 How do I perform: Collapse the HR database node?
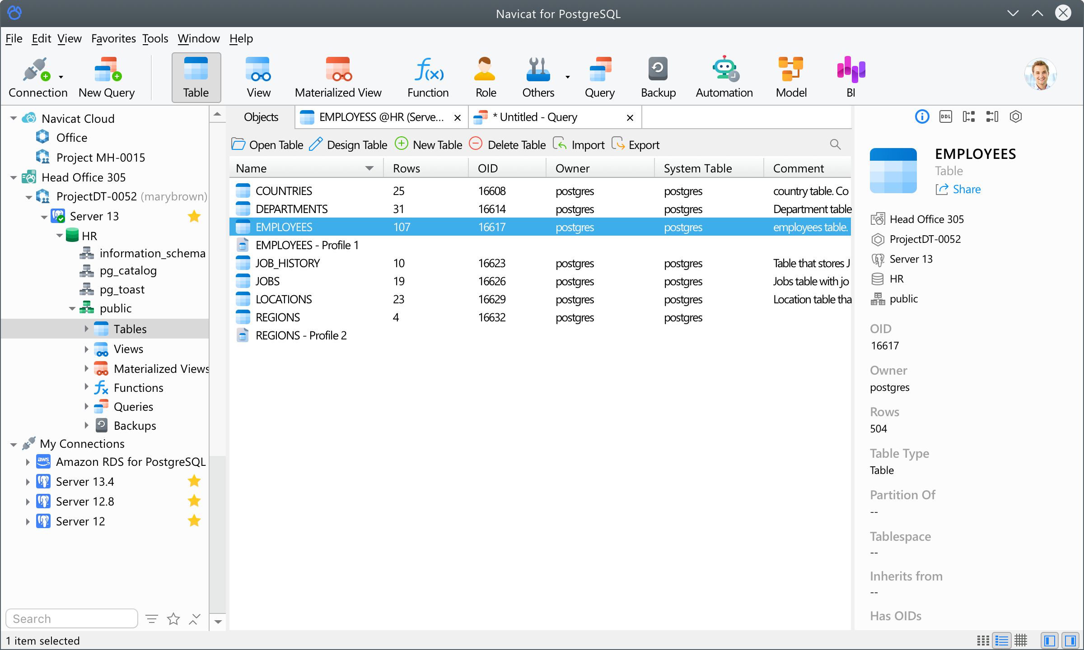(60, 236)
